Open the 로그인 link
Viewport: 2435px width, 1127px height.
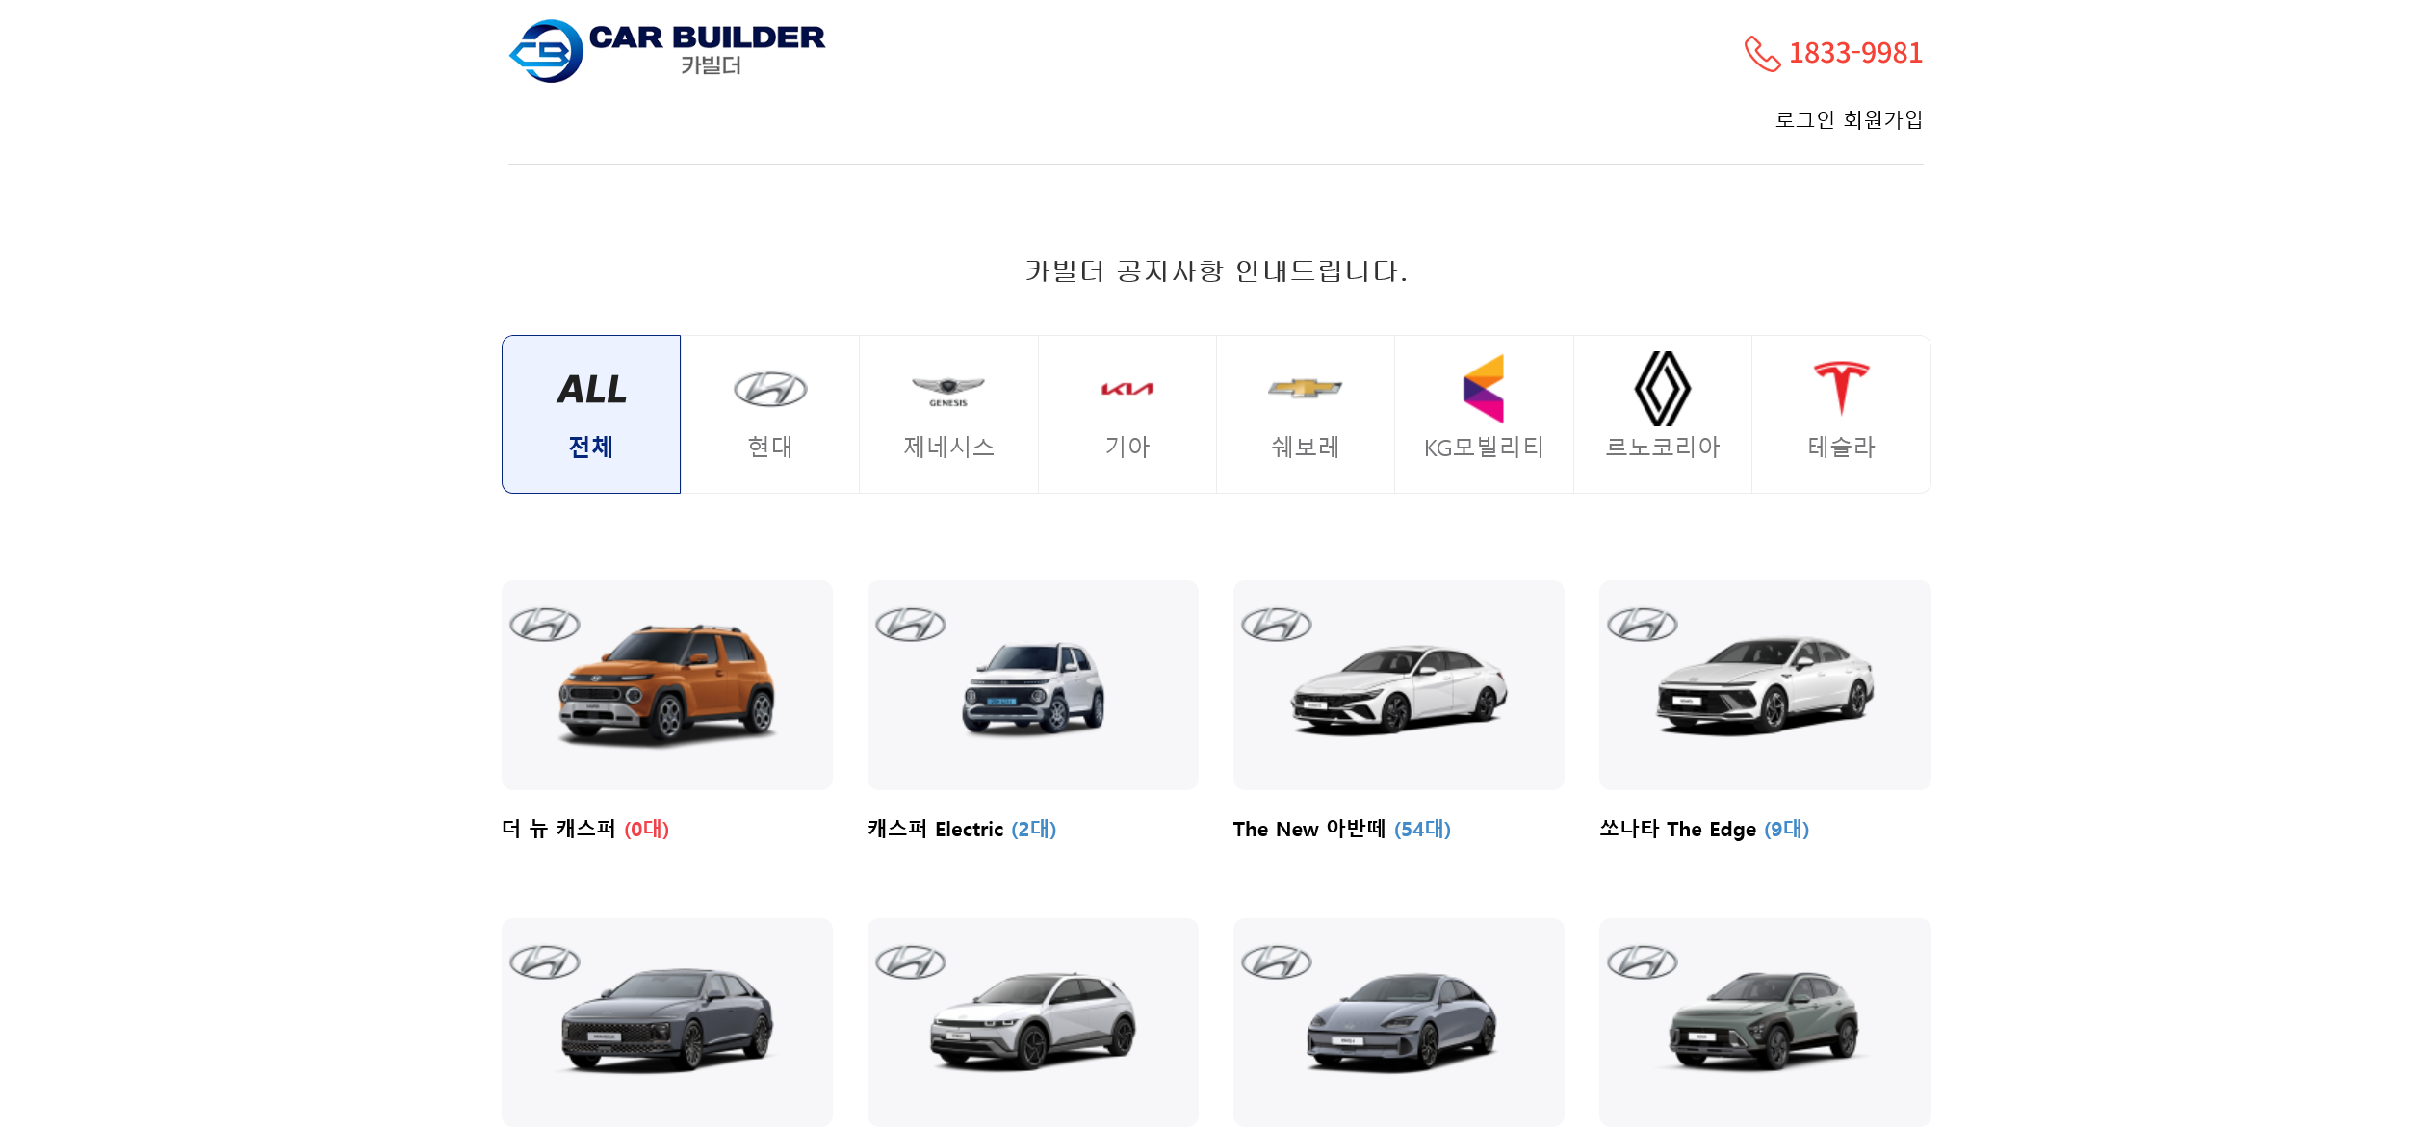pos(1804,119)
